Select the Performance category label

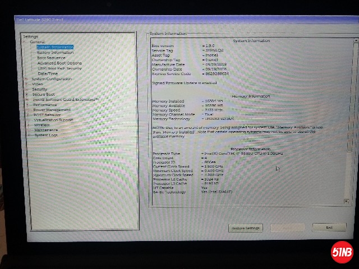45,105
